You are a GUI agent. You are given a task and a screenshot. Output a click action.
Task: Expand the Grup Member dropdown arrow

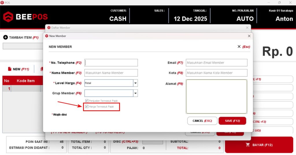135,93
